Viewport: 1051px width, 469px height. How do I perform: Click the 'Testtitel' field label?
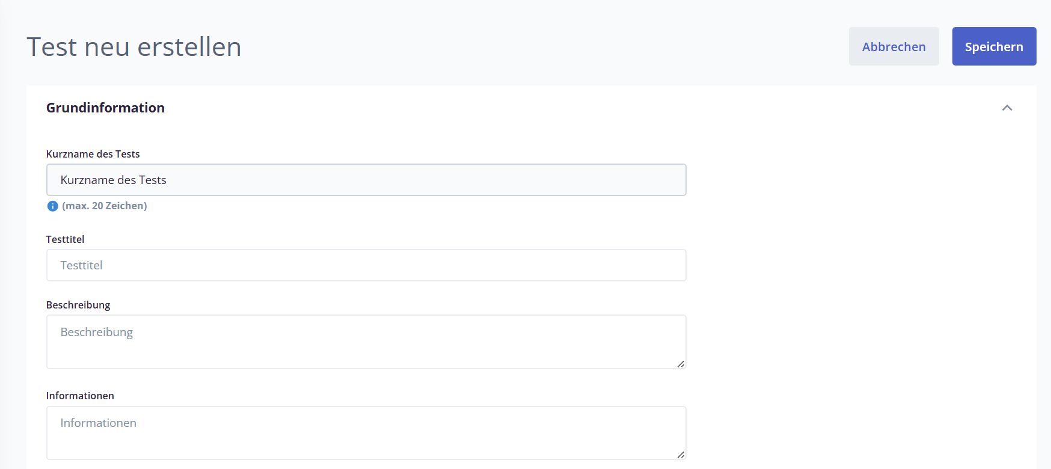click(x=65, y=239)
